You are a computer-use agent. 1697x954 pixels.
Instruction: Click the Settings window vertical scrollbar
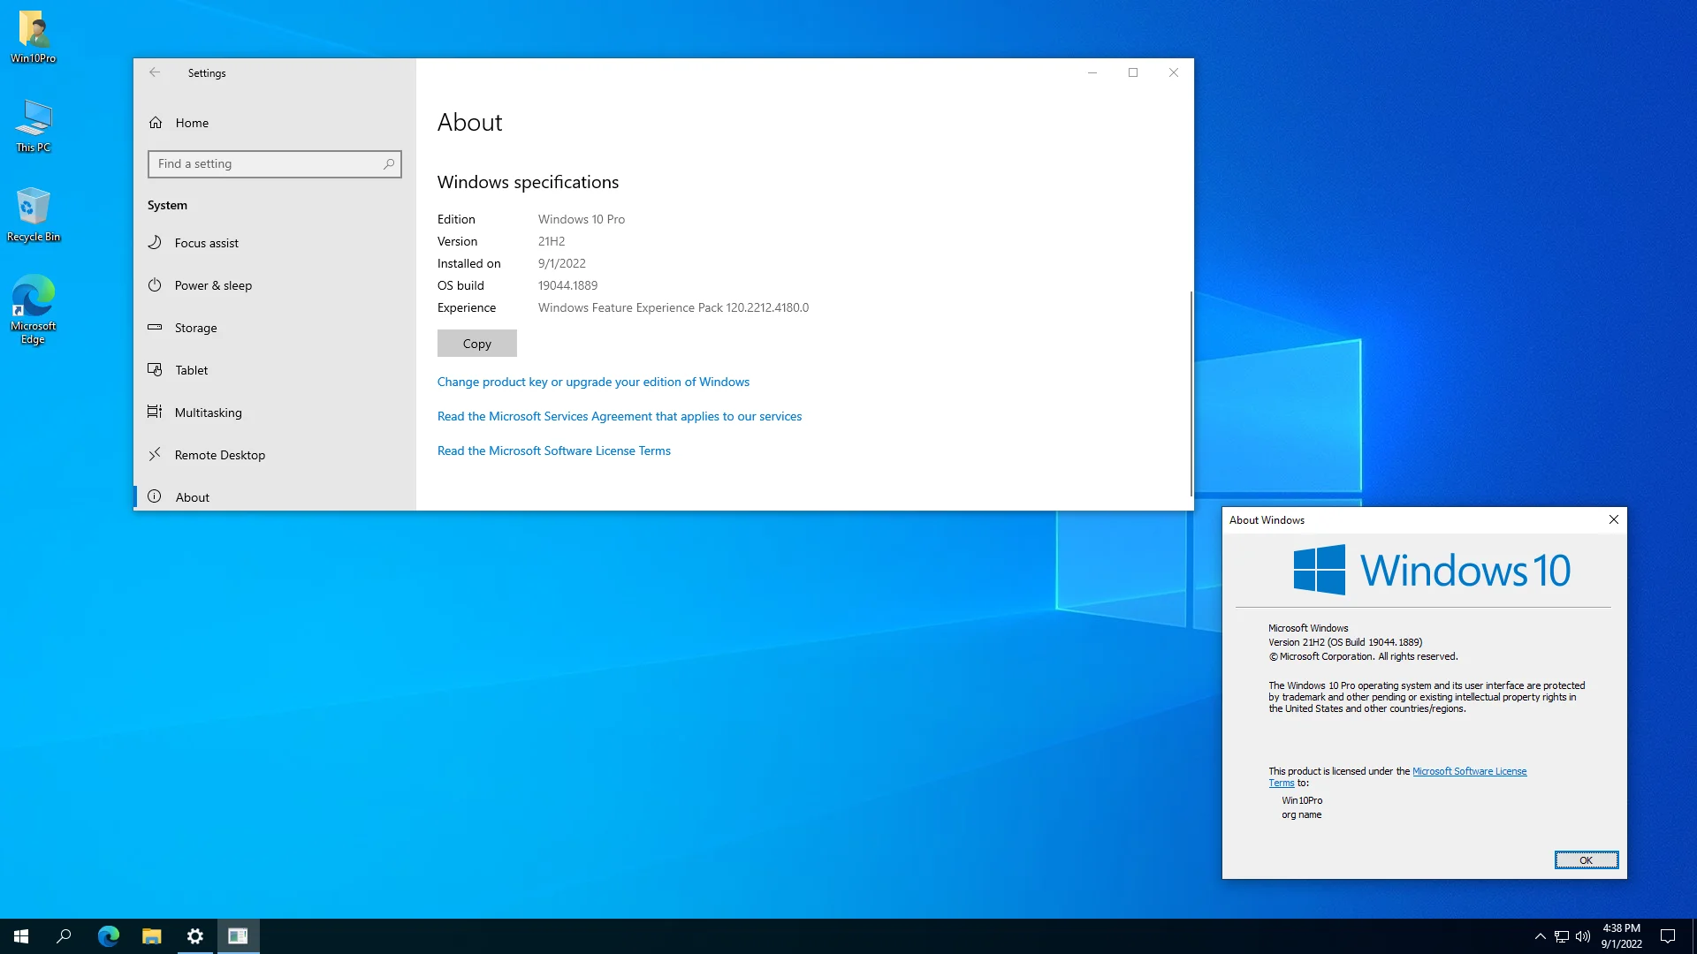[x=1191, y=393]
